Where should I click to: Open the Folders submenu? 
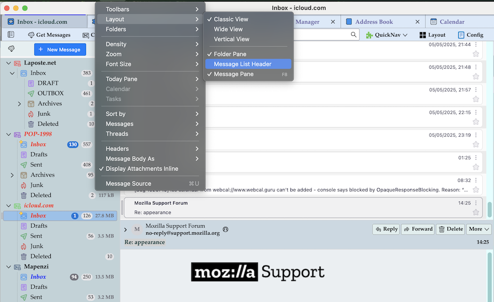[150, 29]
